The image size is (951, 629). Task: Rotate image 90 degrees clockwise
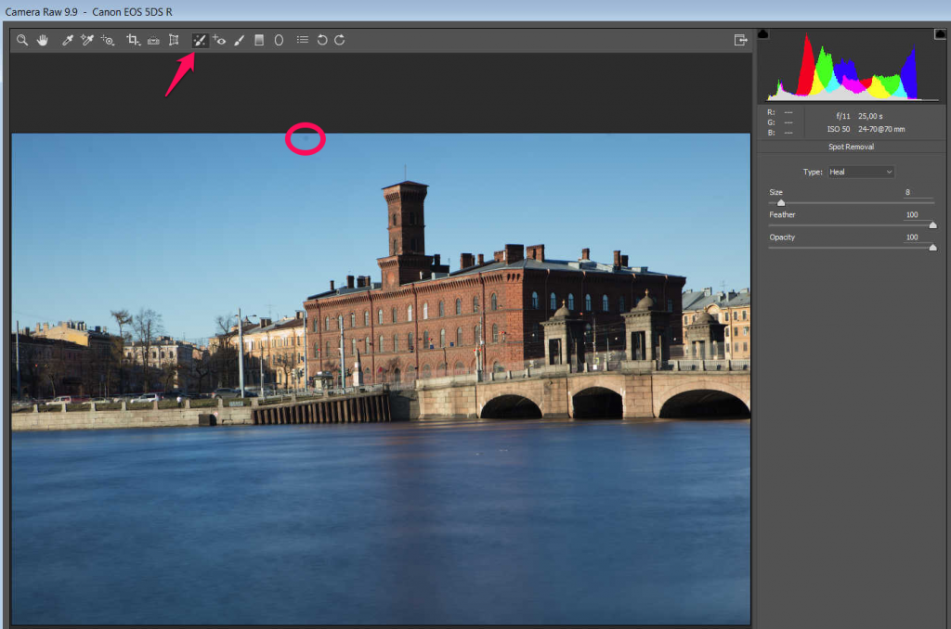point(340,41)
